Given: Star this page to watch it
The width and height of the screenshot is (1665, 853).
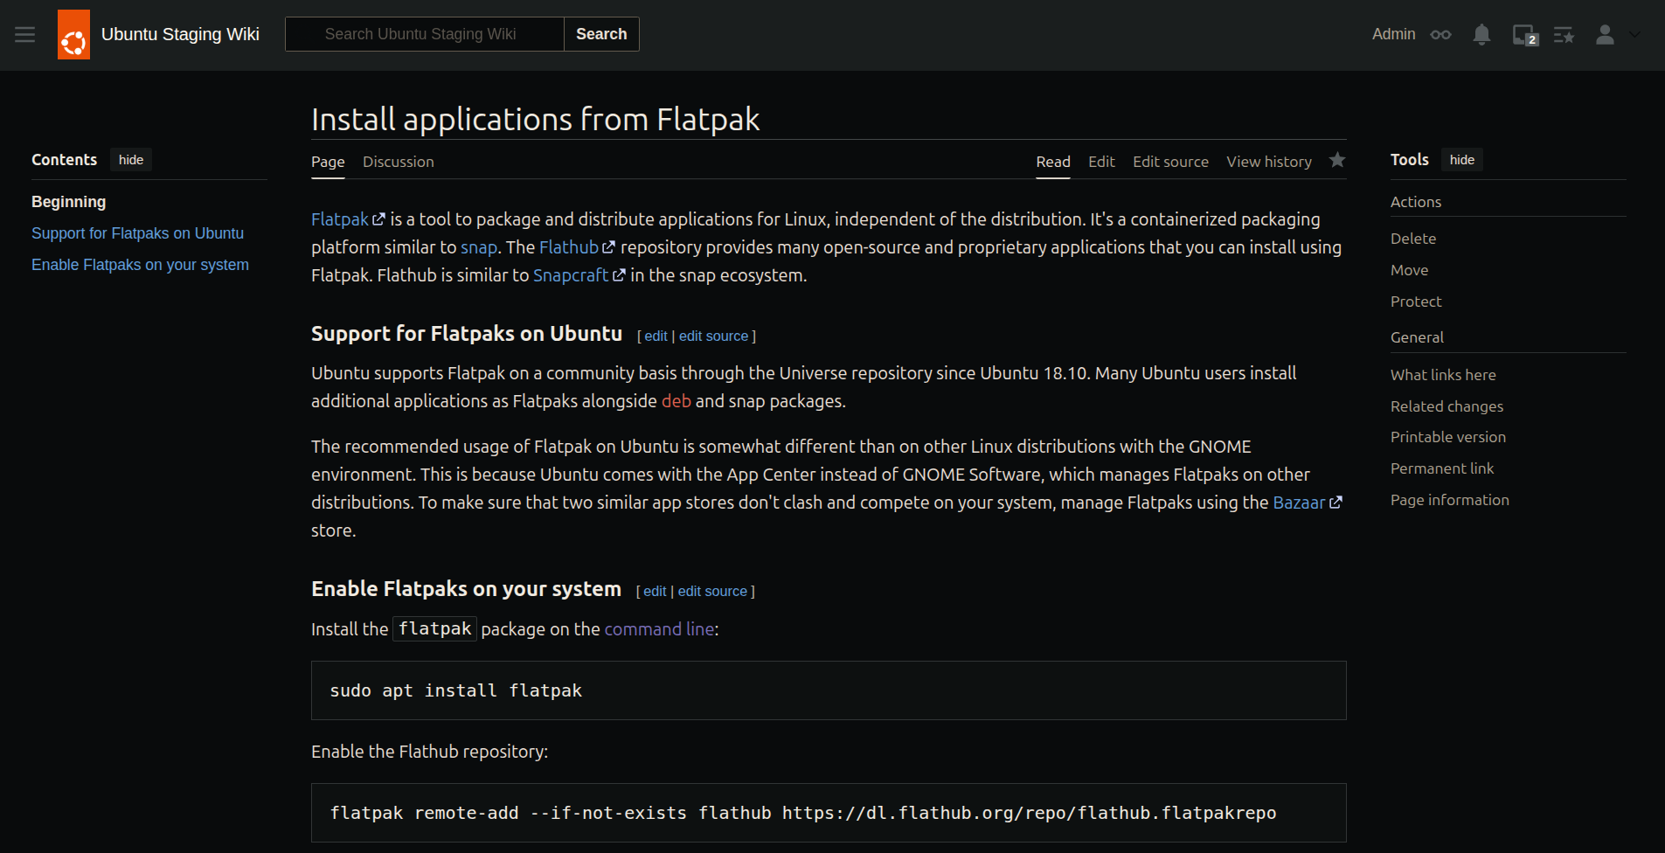Looking at the screenshot, I should coord(1337,160).
